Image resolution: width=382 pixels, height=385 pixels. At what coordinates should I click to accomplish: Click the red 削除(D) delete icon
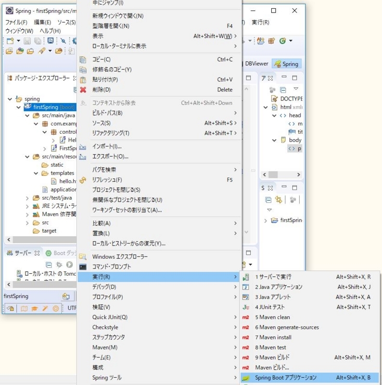click(x=83, y=90)
